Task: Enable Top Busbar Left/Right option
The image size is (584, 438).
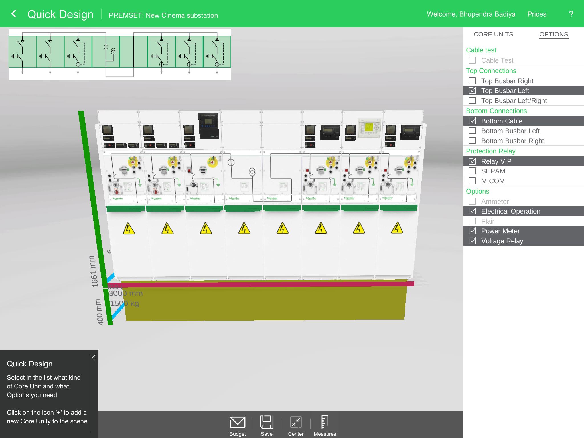Action: pos(524,100)
